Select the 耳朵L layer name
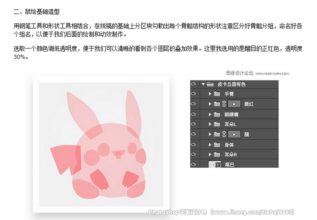317x220 pixels. (x=230, y=124)
